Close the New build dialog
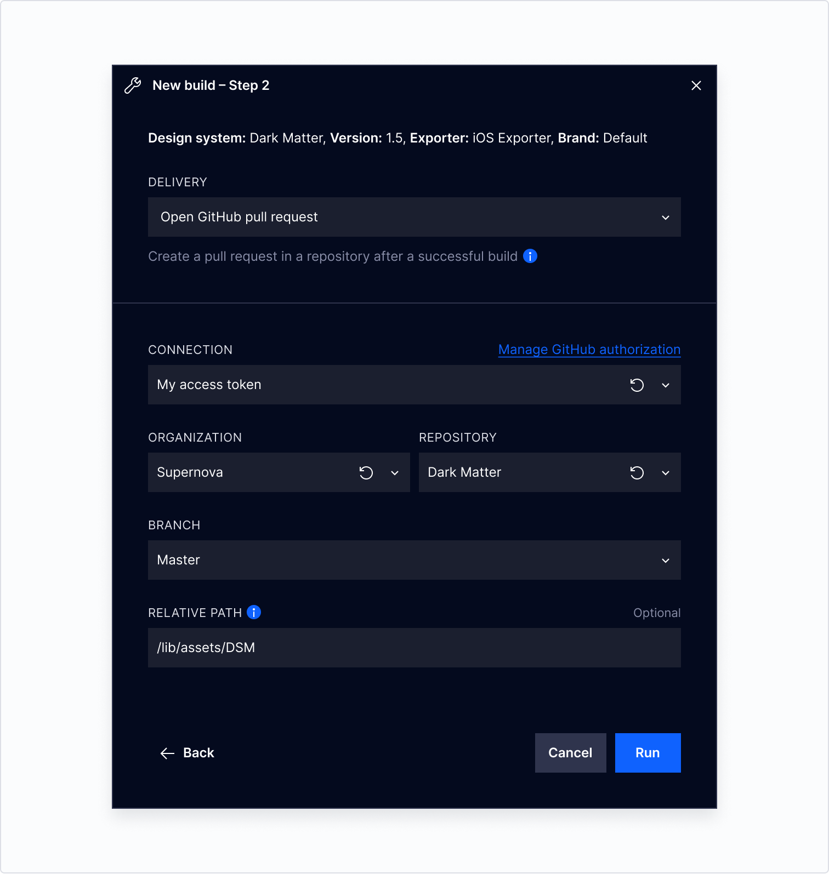Screen dimensions: 829x874 tap(696, 85)
